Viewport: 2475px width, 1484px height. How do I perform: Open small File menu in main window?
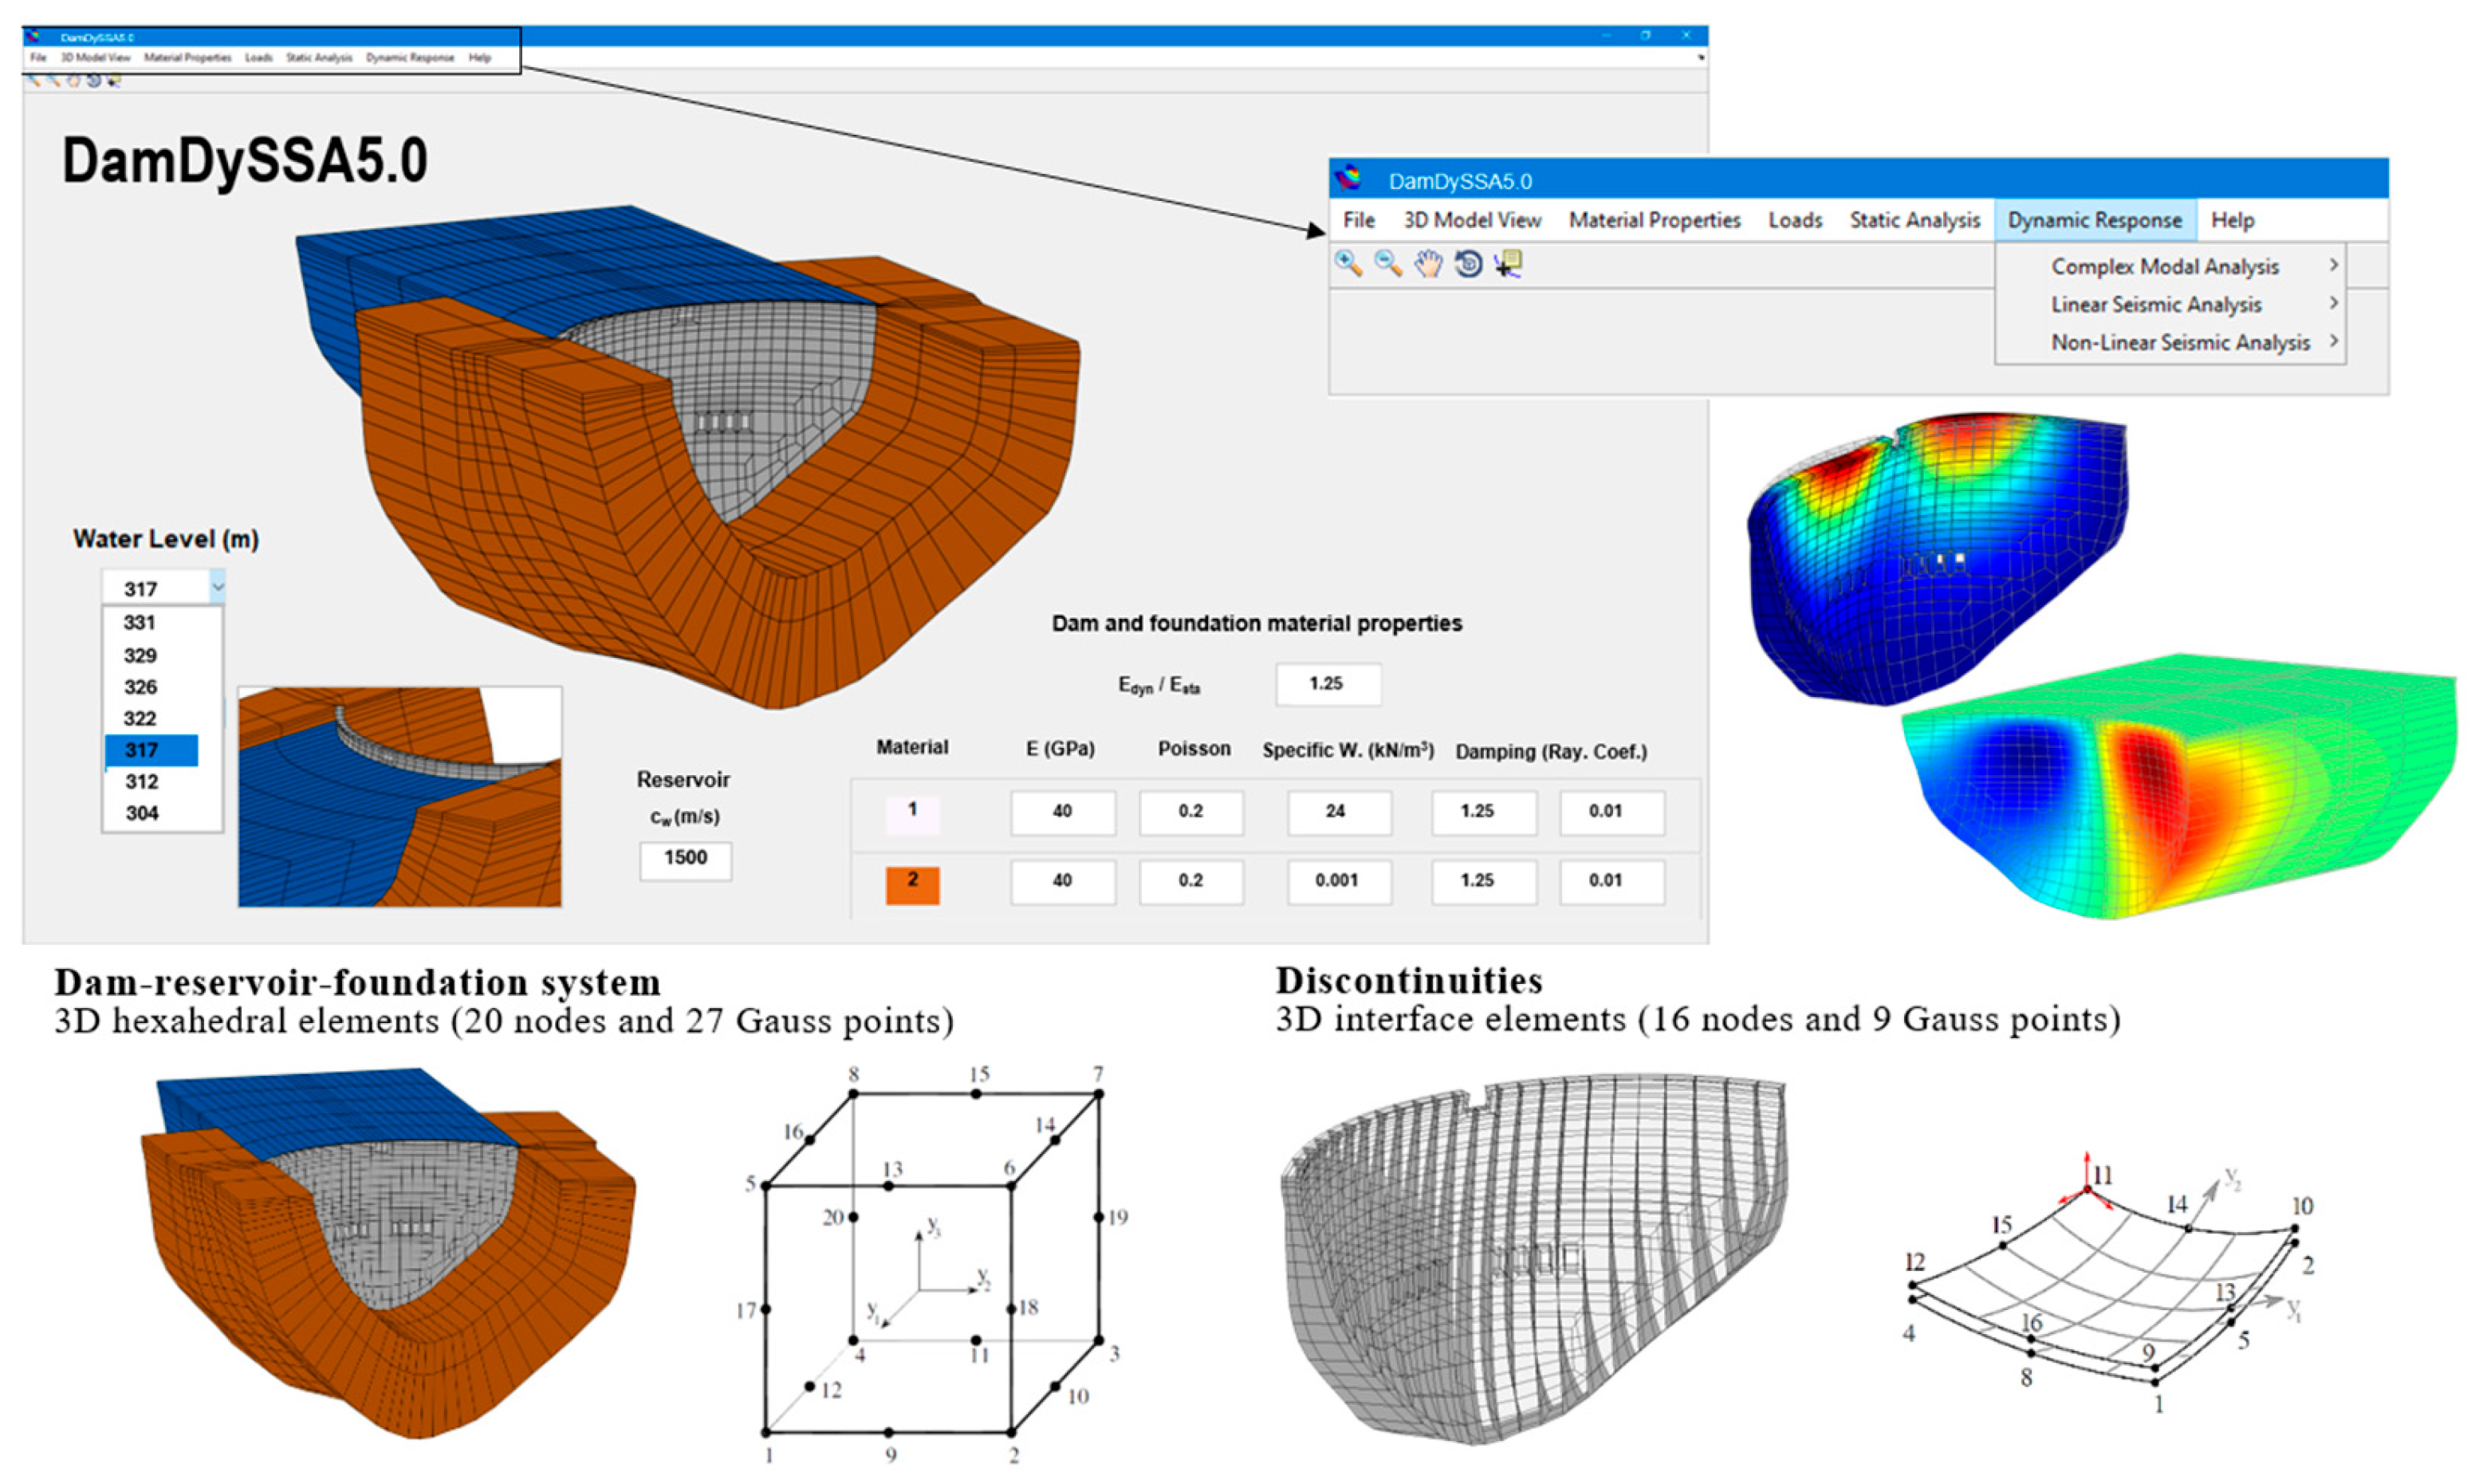(x=38, y=57)
